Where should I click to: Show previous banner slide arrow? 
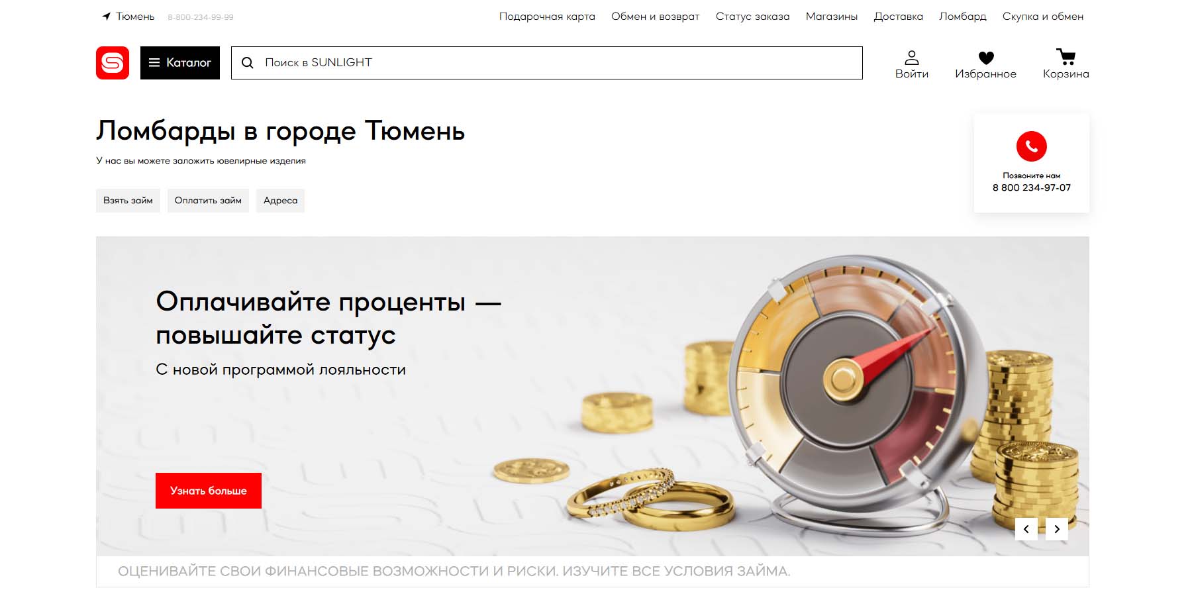[1026, 529]
